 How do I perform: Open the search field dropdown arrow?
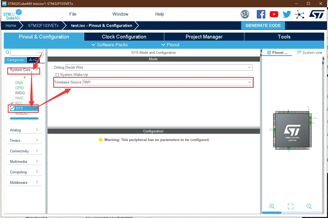point(40,52)
